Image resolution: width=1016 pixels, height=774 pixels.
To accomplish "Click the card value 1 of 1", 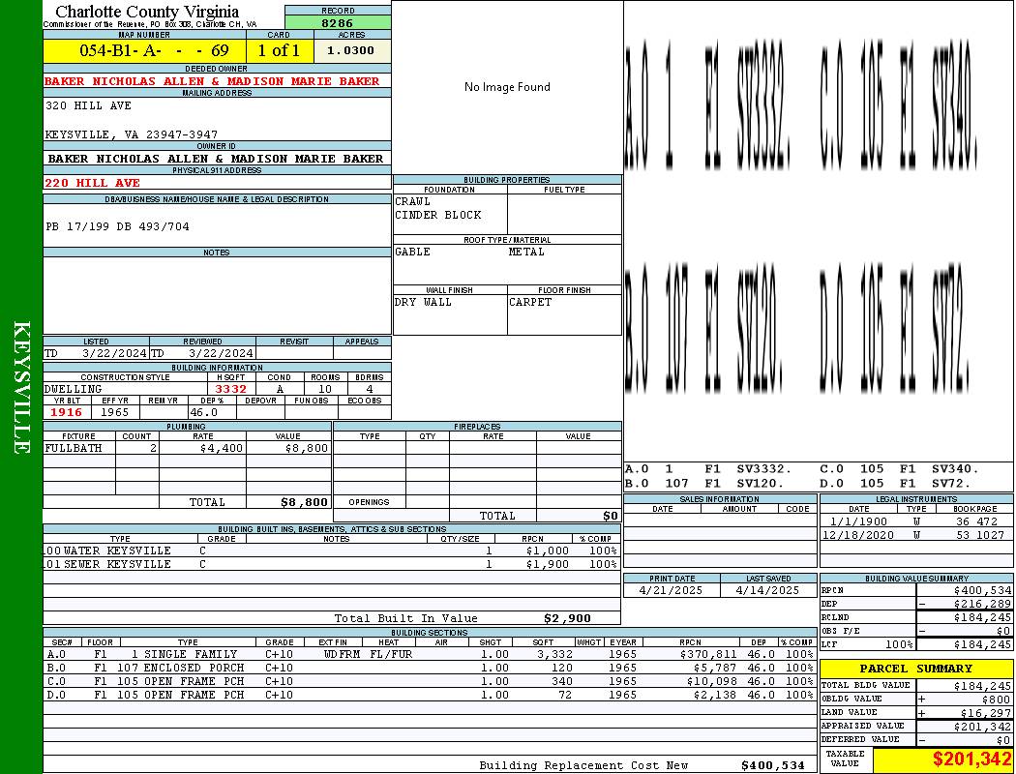I will pos(279,50).
